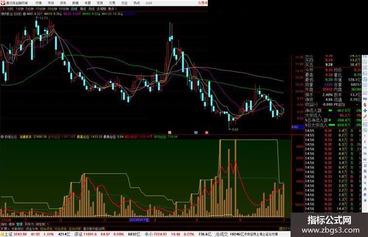
Task: Open the 资讯 menu
Action: [63, 3]
